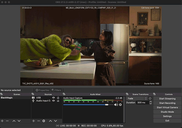Decrease the Duration value with down arrow

click(x=150, y=103)
